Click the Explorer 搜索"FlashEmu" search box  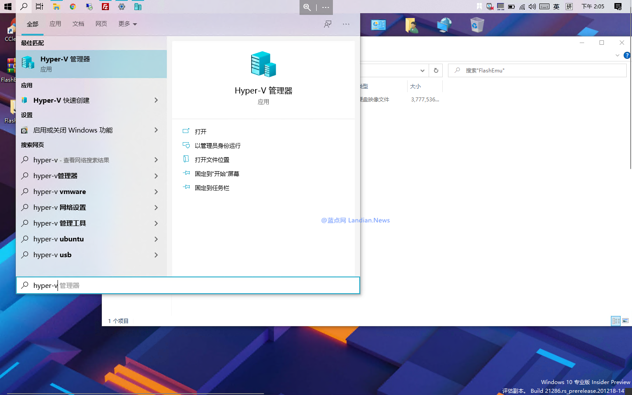537,70
